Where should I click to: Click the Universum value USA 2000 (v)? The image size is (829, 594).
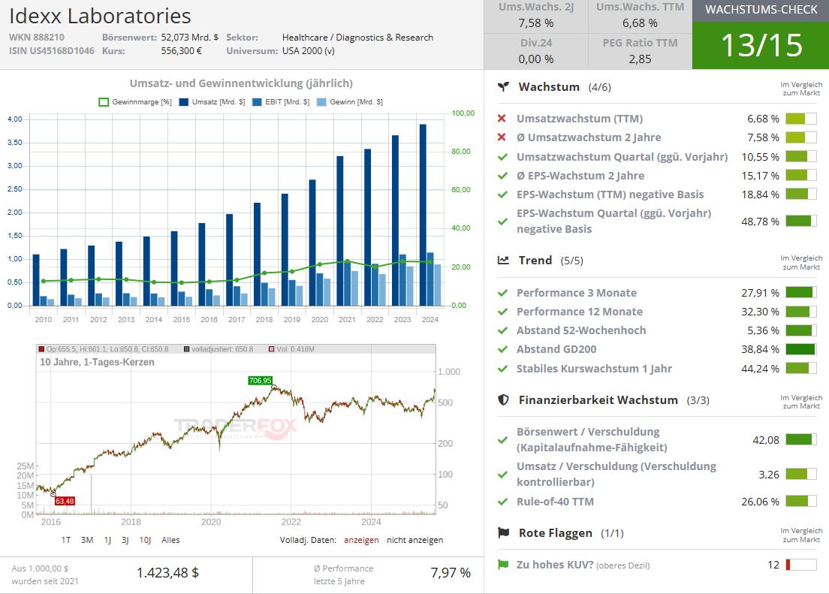click(x=308, y=51)
